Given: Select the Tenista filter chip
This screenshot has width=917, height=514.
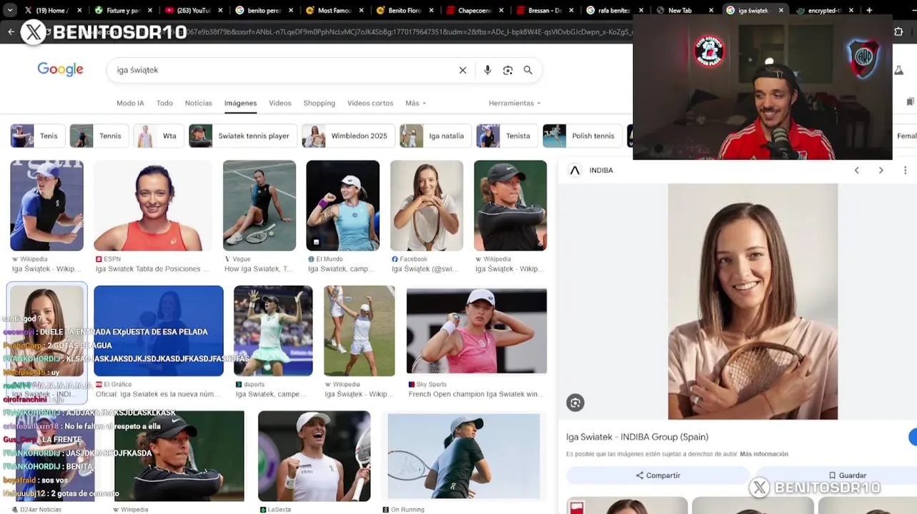Looking at the screenshot, I should point(507,136).
